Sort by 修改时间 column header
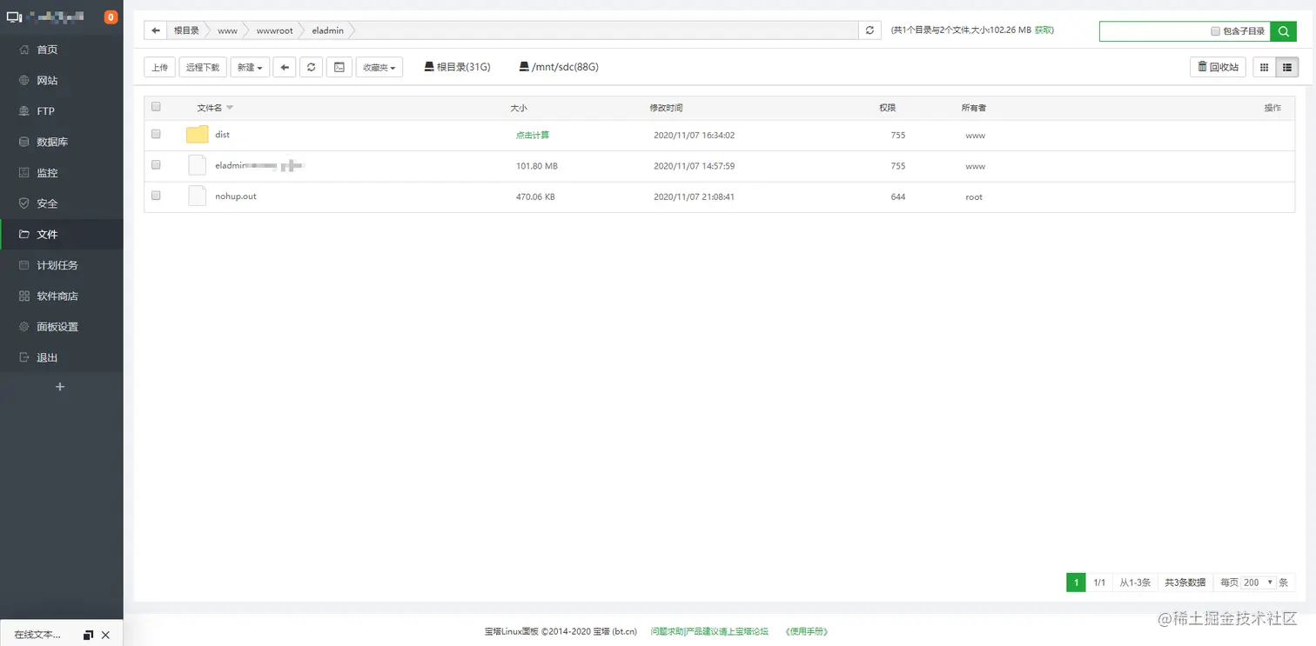 [666, 108]
